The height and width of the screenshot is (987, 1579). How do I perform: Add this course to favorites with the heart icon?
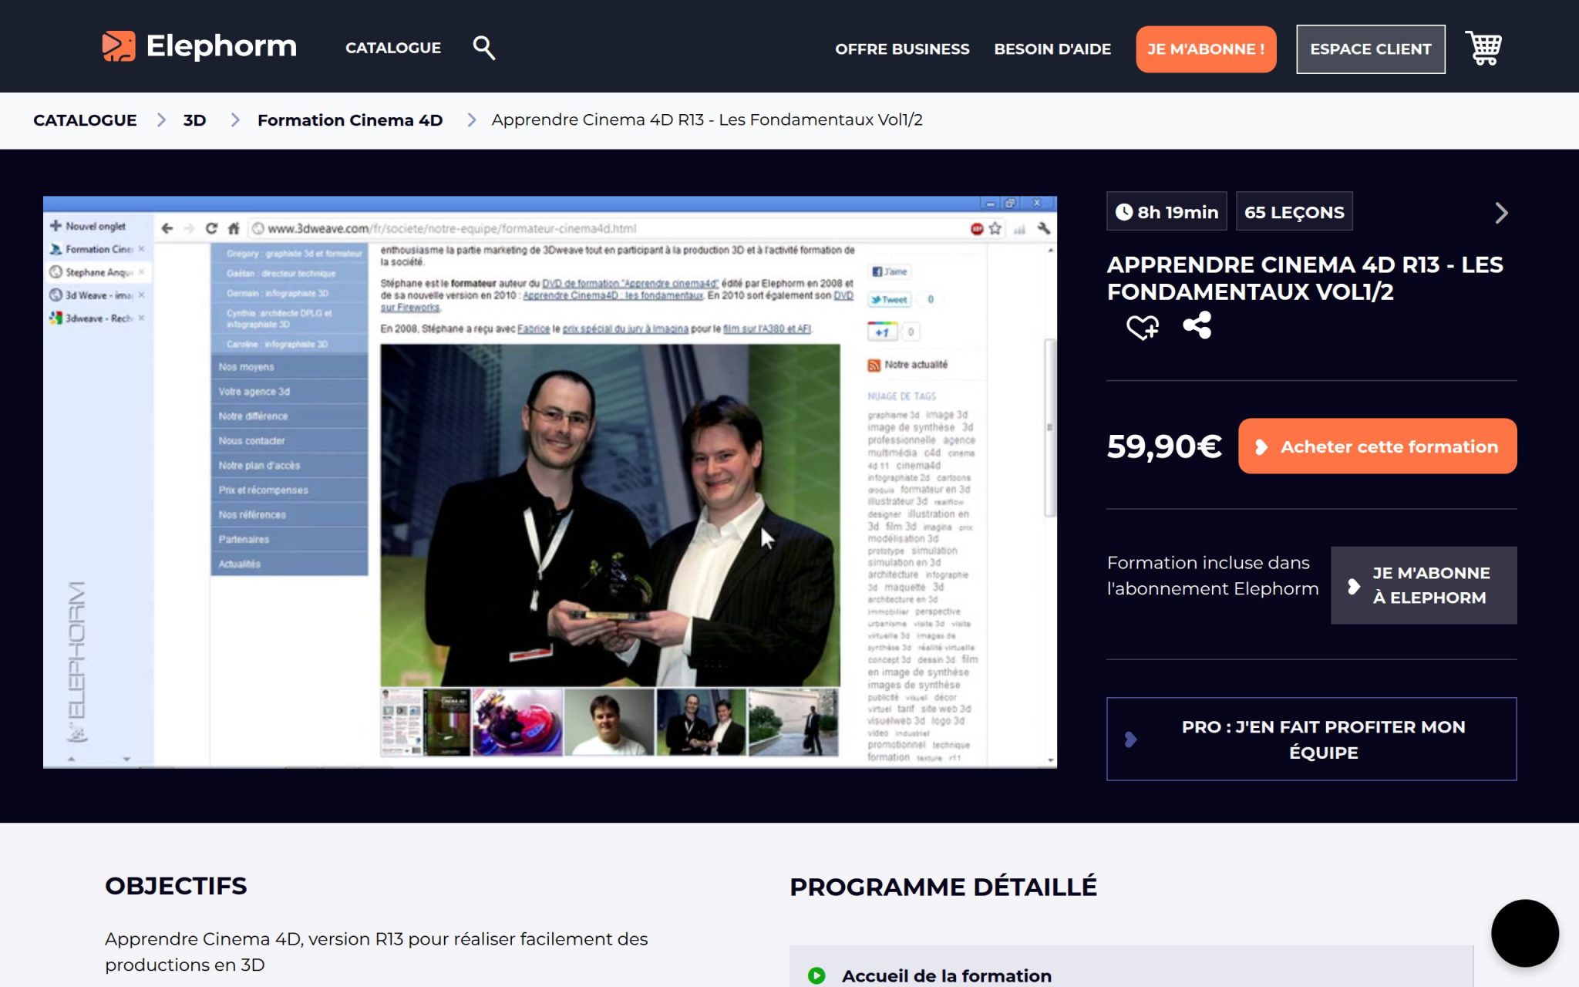click(x=1142, y=327)
